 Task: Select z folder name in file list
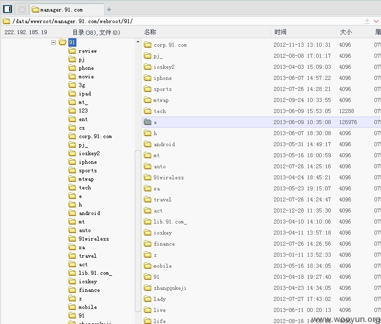click(155, 255)
